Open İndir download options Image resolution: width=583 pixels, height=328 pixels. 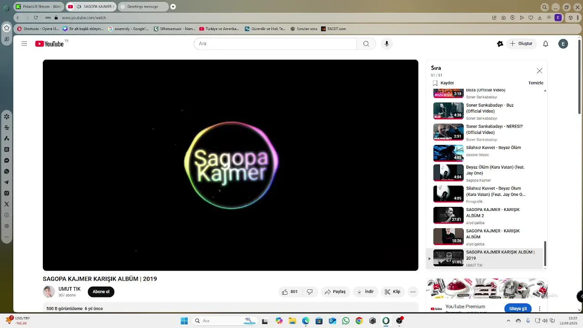(x=365, y=292)
